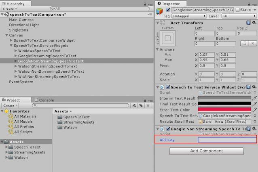Click the Hierarchy panel lock icon
The height and width of the screenshot is (172, 258).
[x=145, y=4]
